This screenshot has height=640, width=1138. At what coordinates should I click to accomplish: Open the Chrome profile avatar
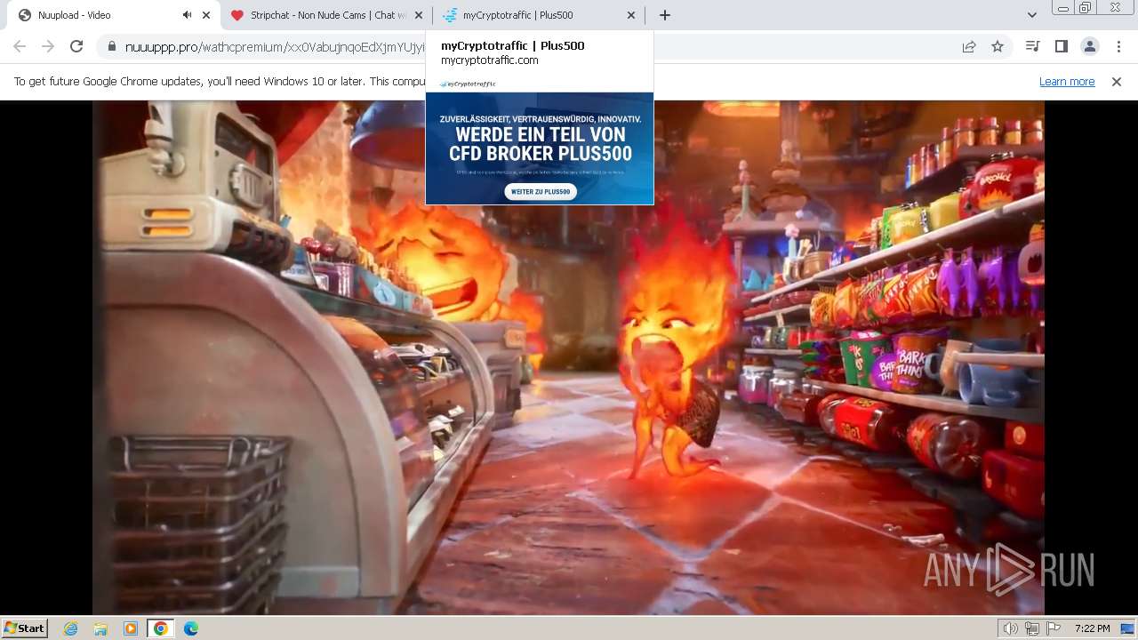1089,46
